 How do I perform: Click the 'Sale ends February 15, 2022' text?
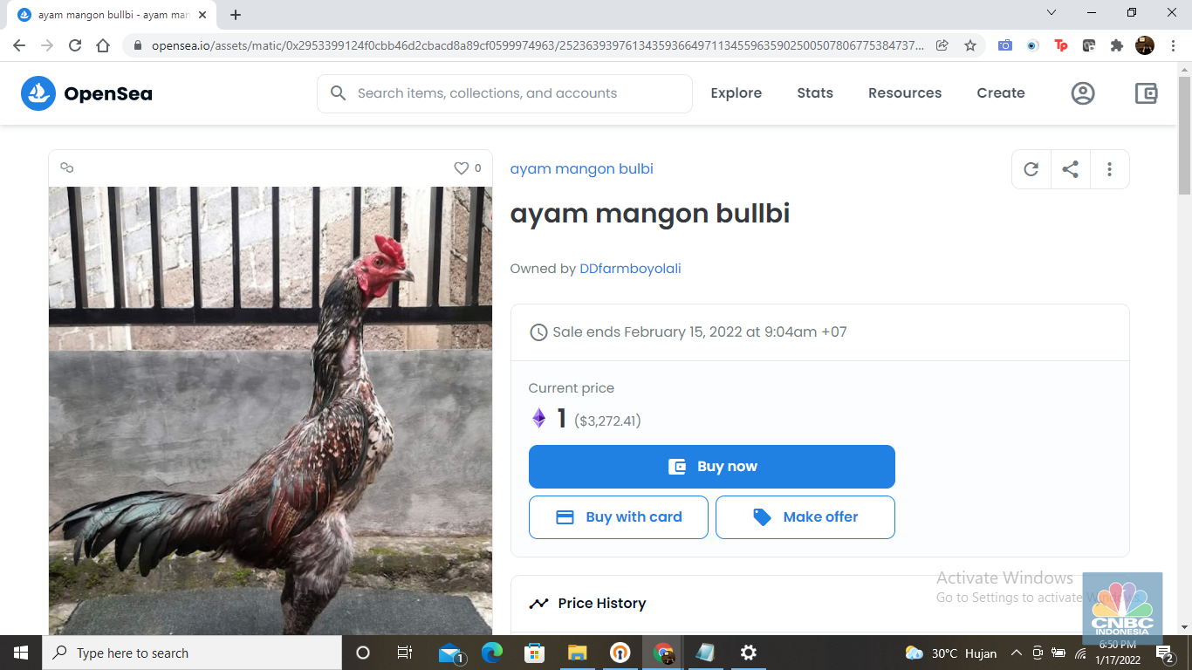[x=700, y=332]
